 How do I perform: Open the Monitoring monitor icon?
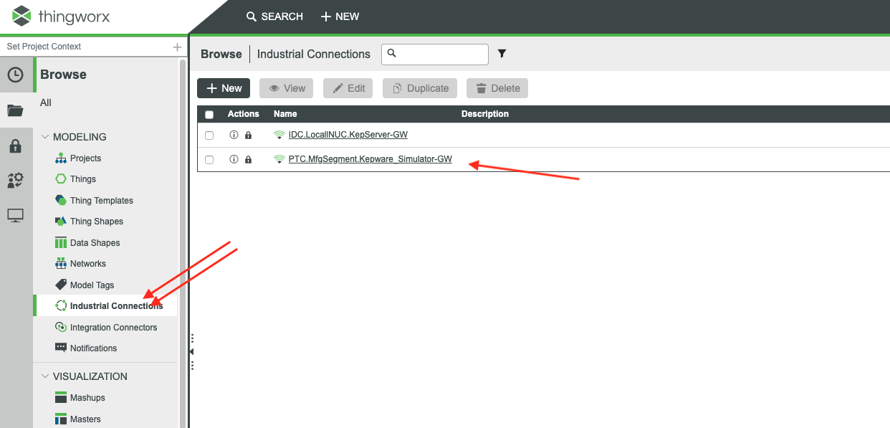click(16, 214)
